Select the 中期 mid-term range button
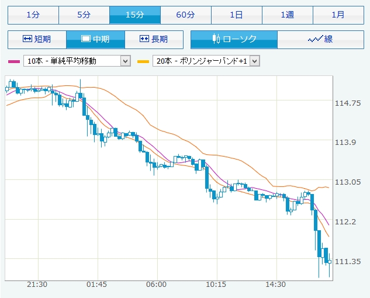 coord(95,39)
